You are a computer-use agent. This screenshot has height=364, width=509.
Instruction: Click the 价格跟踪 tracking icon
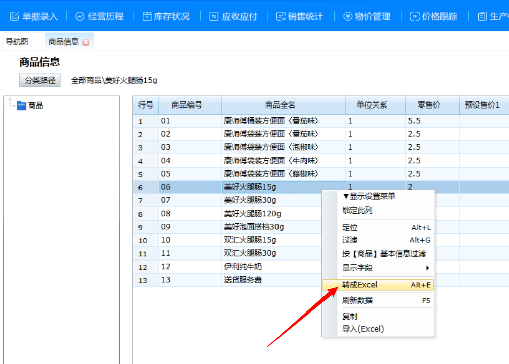point(414,16)
